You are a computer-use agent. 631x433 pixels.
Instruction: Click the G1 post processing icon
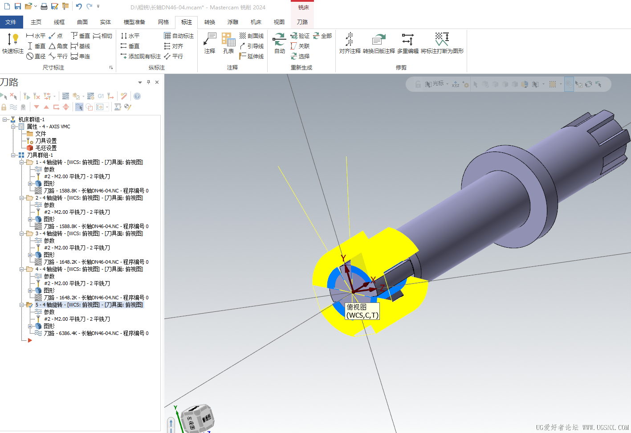pyautogui.click(x=101, y=96)
